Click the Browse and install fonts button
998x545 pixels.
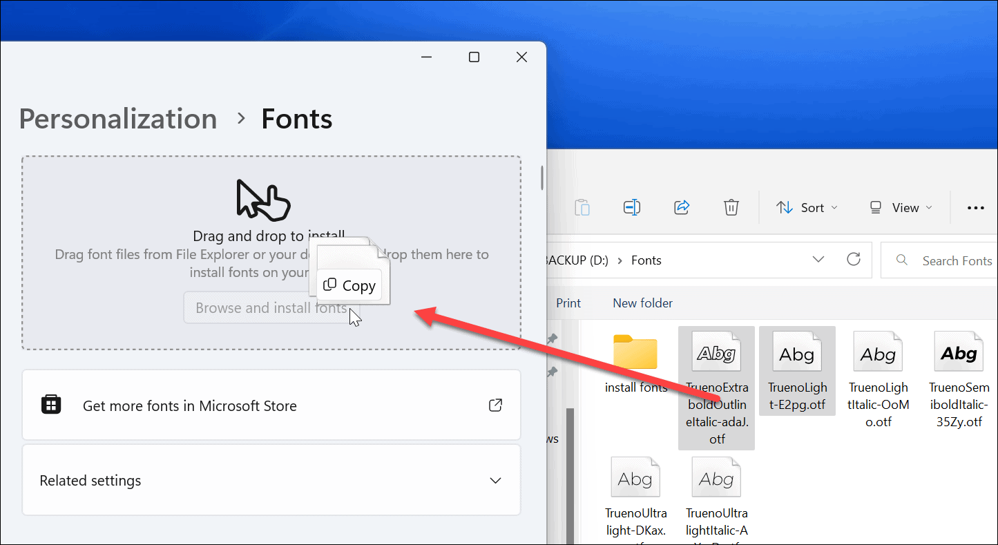click(271, 307)
